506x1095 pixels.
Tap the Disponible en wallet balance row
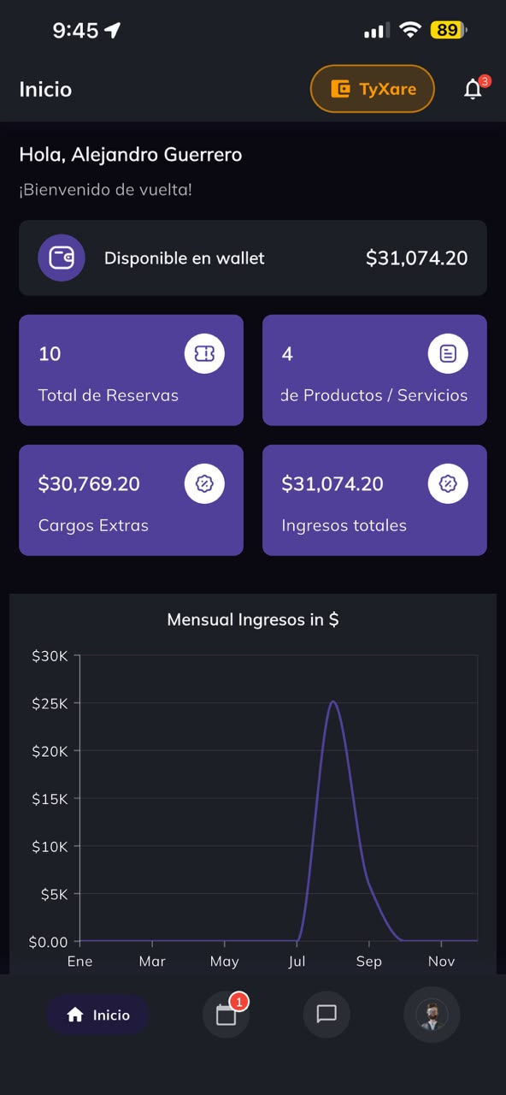(x=253, y=257)
